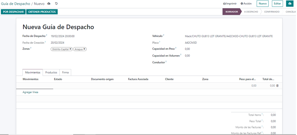The image size is (297, 135).
Task: Show help tooltip for Total Items
Action: coord(262,114)
